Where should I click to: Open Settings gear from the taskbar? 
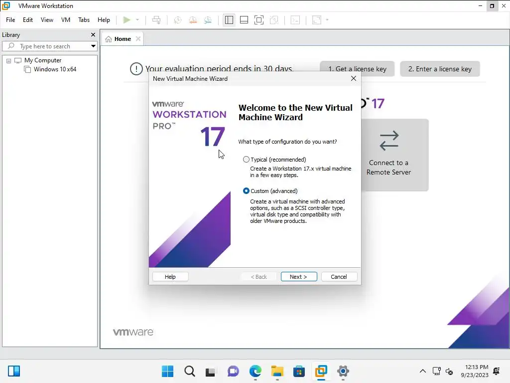pyautogui.click(x=343, y=371)
